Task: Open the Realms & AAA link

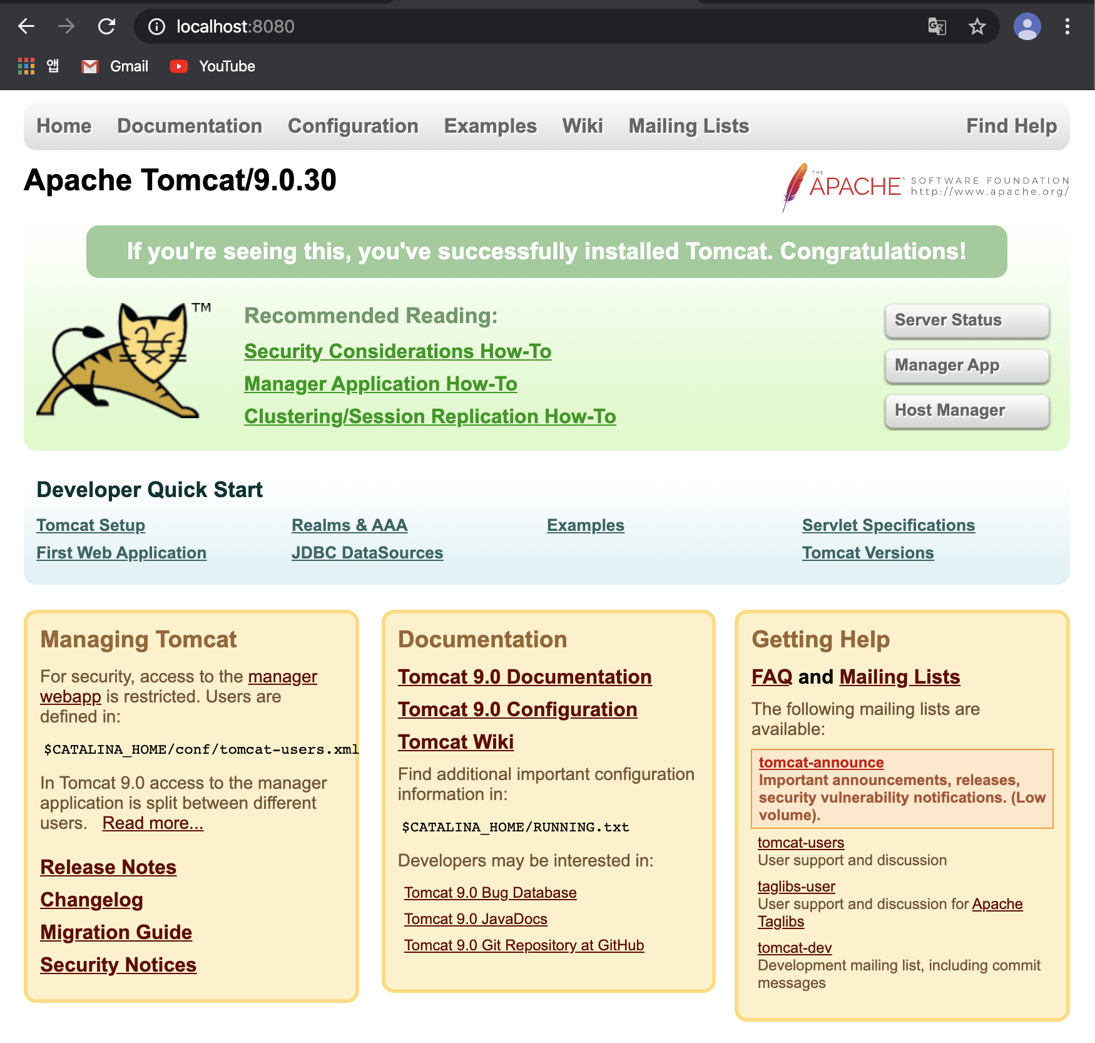Action: point(349,525)
